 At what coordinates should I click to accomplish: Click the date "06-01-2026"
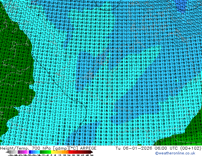pos(138,148)
